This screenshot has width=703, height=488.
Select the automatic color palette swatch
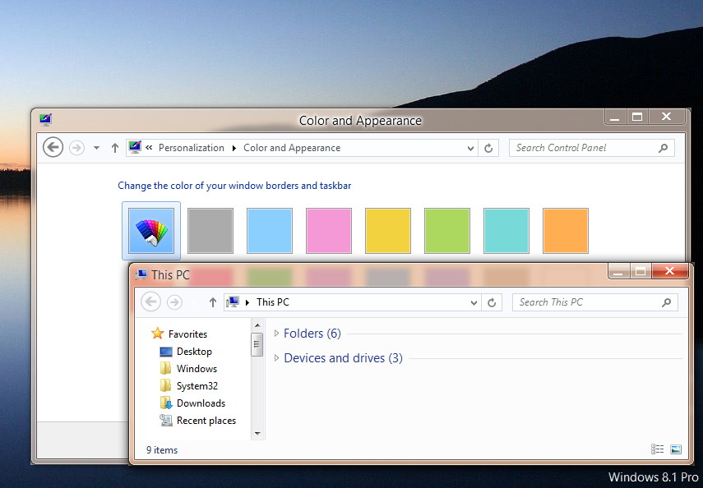(151, 231)
